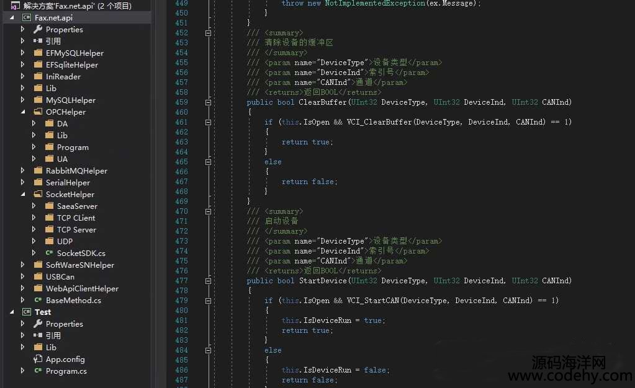The height and width of the screenshot is (388, 635).
Task: Click the folder icon of USBCan
Action: click(38, 276)
